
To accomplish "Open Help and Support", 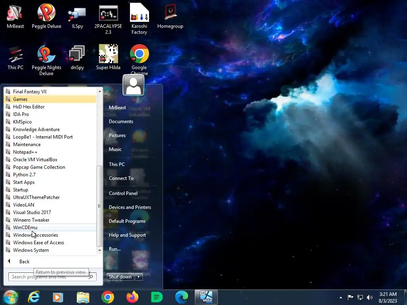I will point(127,235).
